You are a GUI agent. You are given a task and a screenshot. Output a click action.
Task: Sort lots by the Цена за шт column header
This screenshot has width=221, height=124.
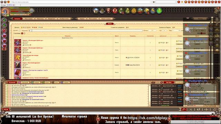point(163,36)
